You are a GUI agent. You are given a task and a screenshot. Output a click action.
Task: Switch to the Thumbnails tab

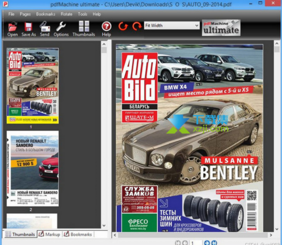pos(20,234)
